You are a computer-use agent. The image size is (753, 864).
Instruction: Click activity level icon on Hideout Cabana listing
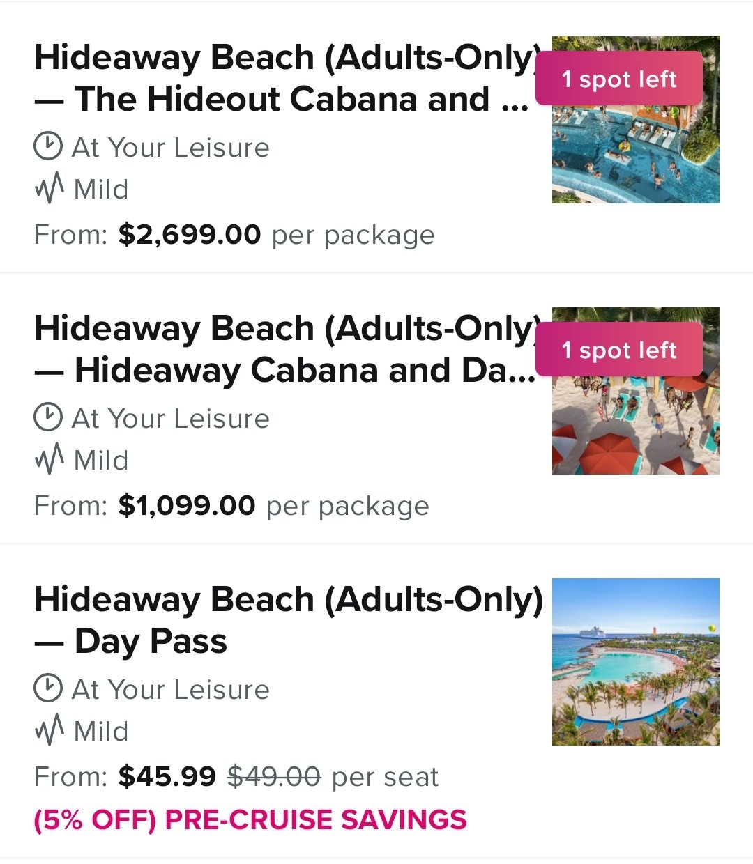tap(49, 189)
